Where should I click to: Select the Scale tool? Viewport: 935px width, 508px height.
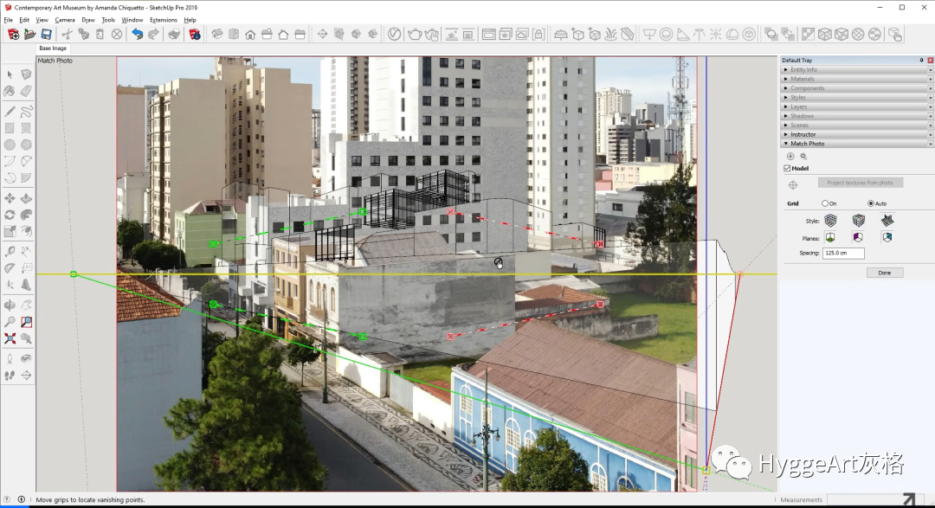coord(10,232)
